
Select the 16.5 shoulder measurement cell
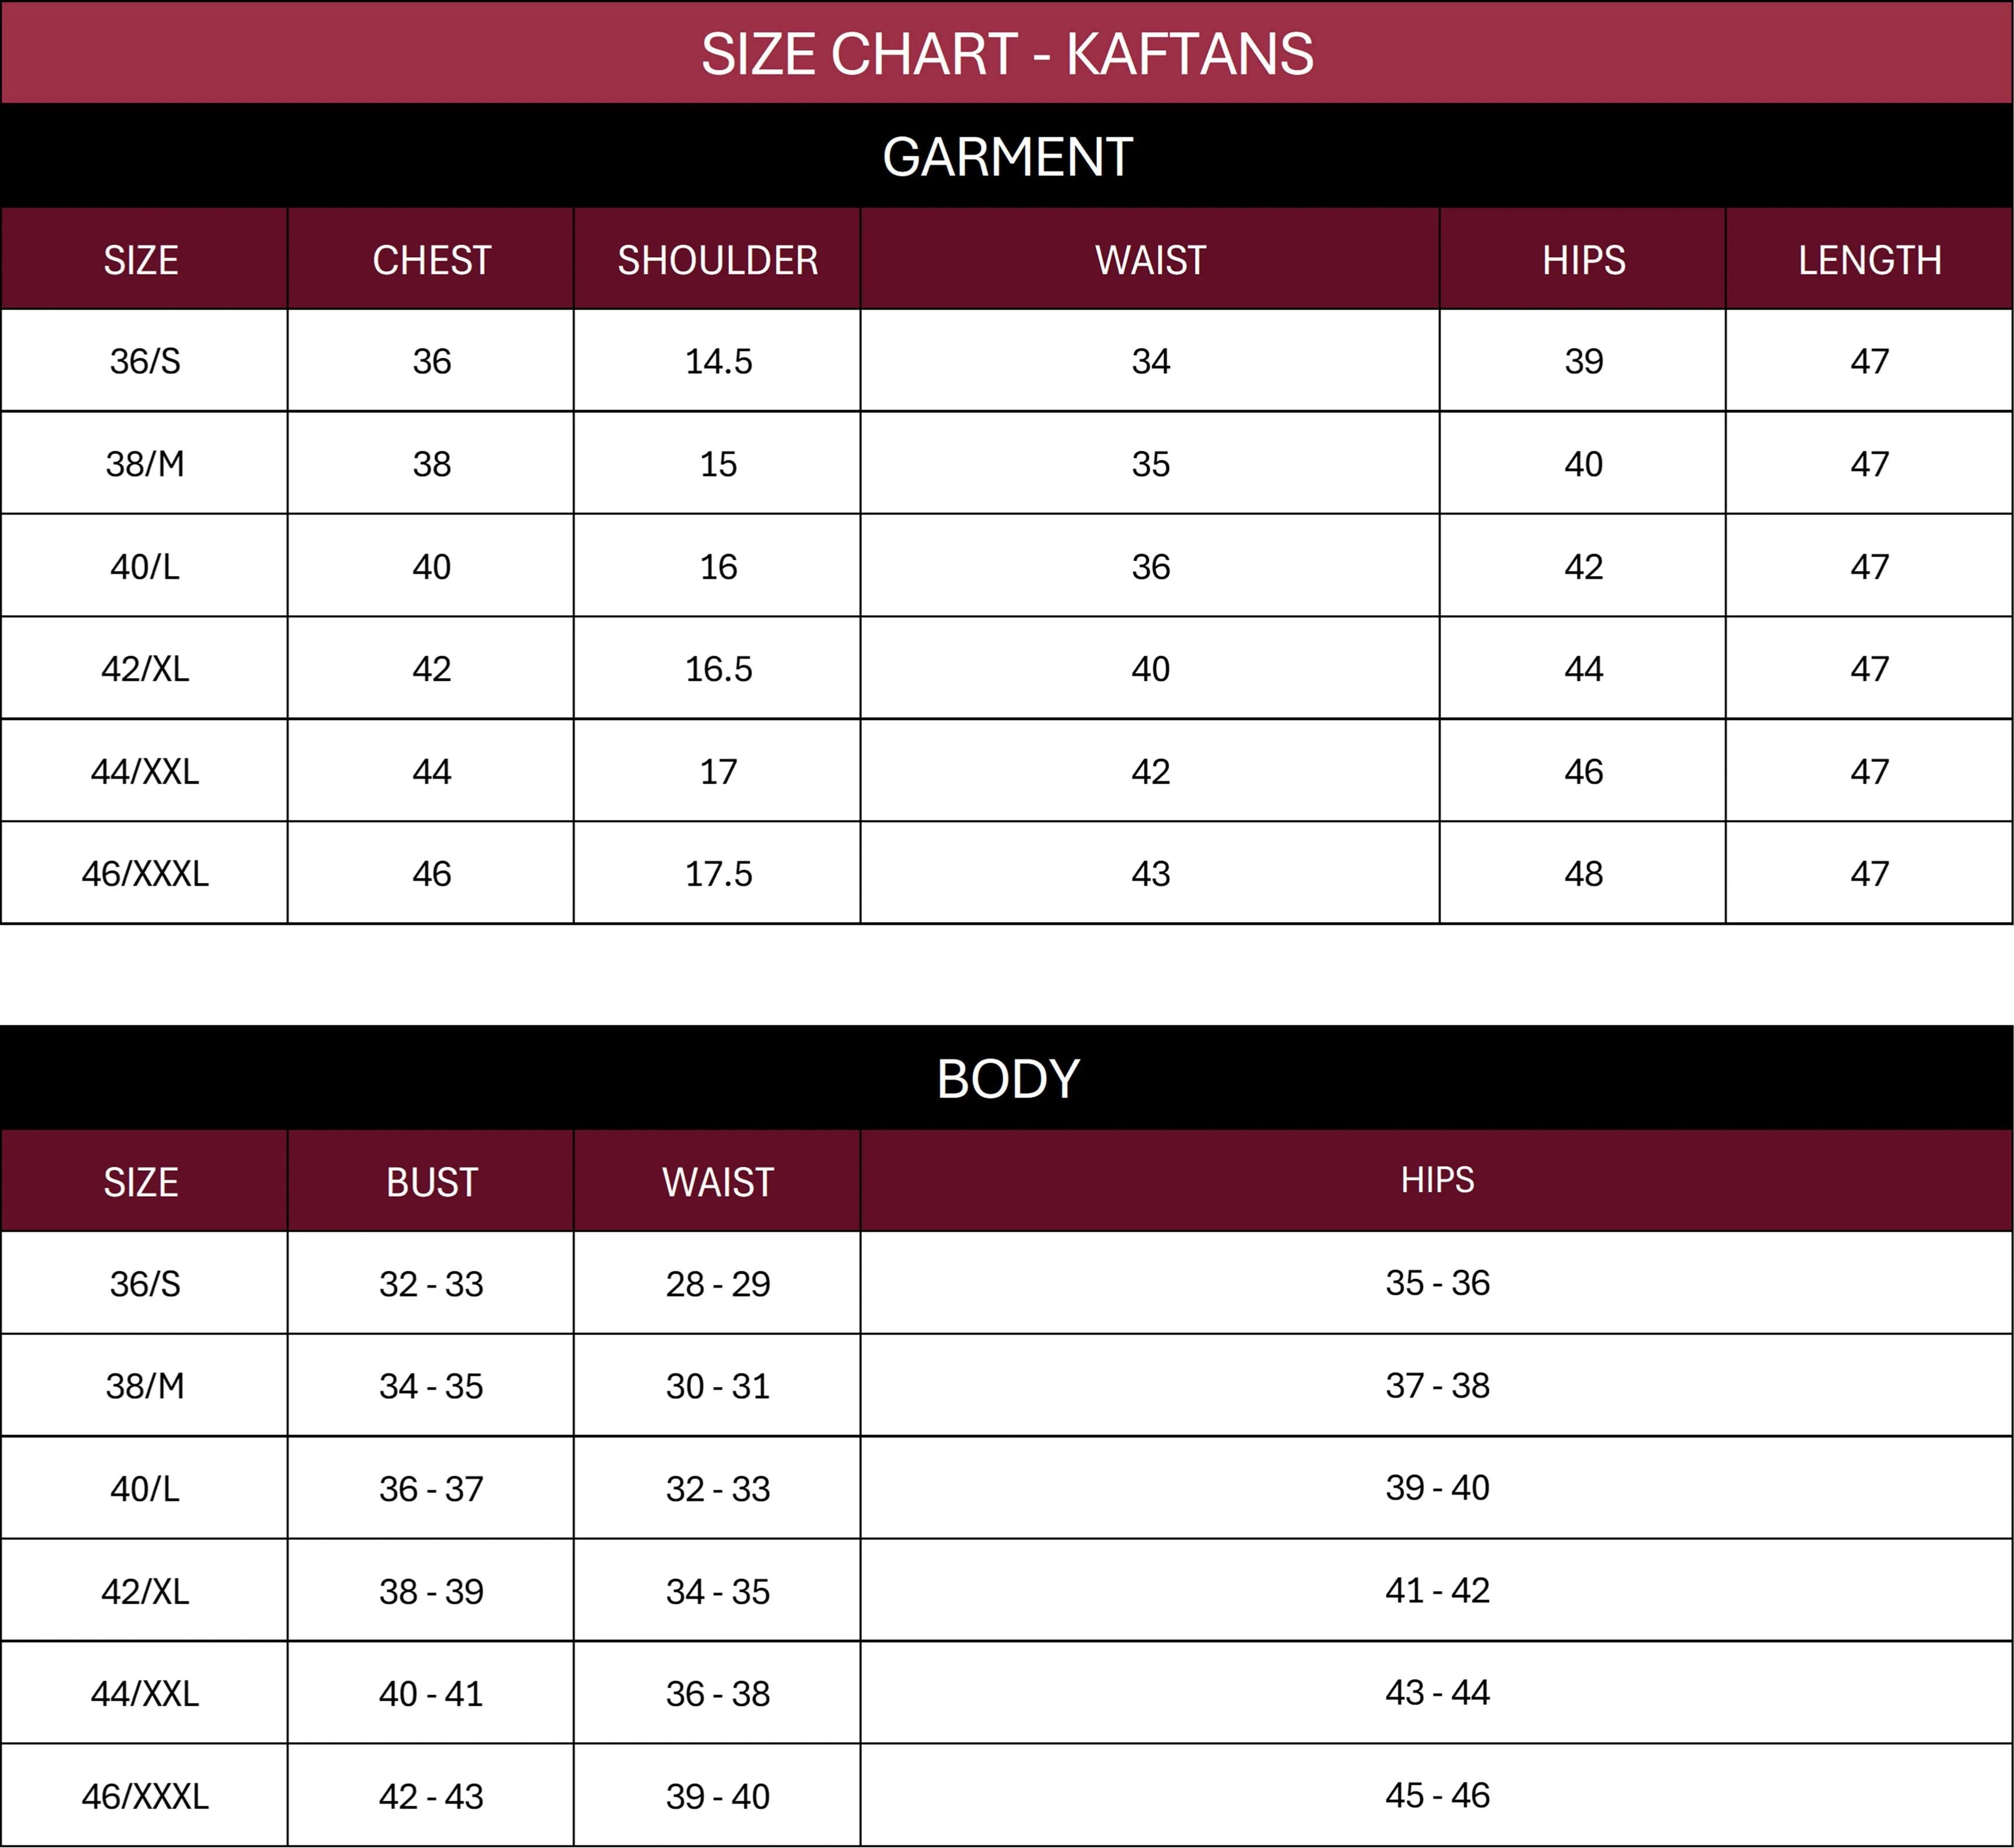click(x=718, y=669)
